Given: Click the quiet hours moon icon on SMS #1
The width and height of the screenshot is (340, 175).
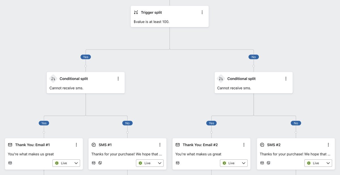Looking at the screenshot, I should pyautogui.click(x=100, y=163).
